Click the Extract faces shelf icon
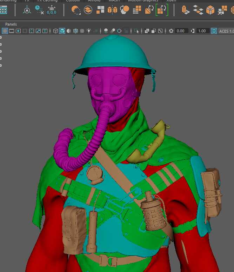 pyautogui.click(x=100, y=10)
